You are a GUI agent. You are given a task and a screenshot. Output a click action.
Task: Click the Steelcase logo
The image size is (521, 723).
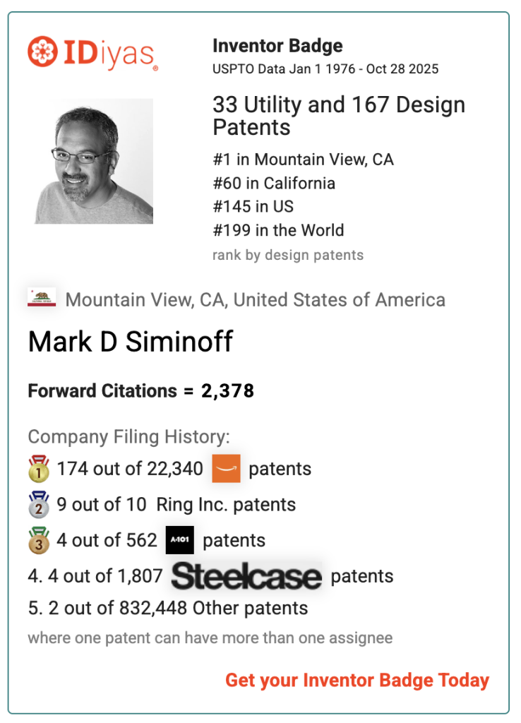(246, 576)
